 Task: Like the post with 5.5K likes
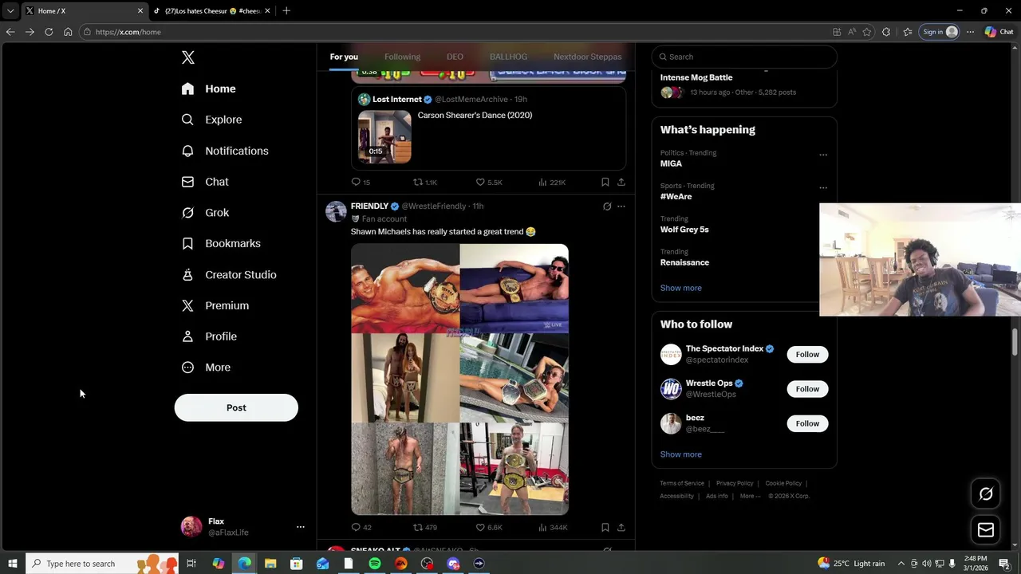pyautogui.click(x=489, y=183)
